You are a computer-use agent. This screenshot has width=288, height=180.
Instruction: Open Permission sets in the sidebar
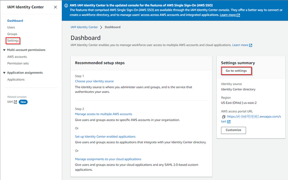pos(18,63)
